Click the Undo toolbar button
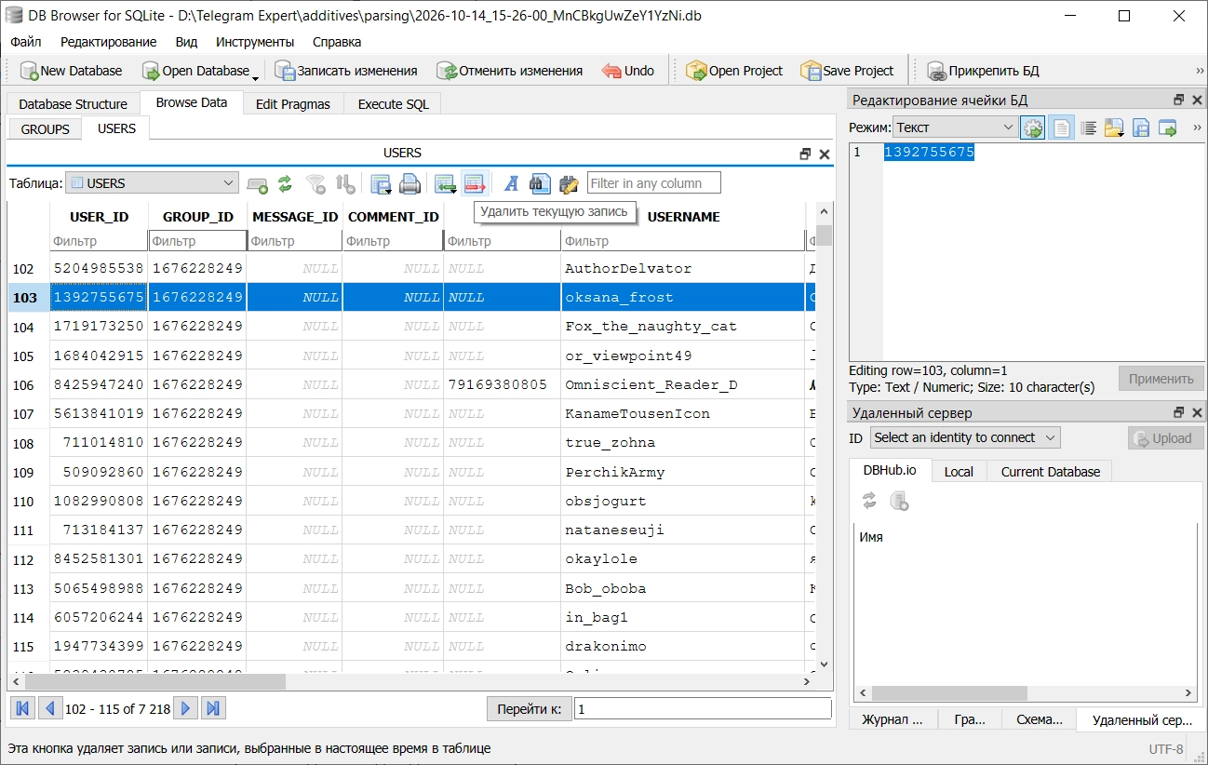The image size is (1208, 765). [628, 71]
